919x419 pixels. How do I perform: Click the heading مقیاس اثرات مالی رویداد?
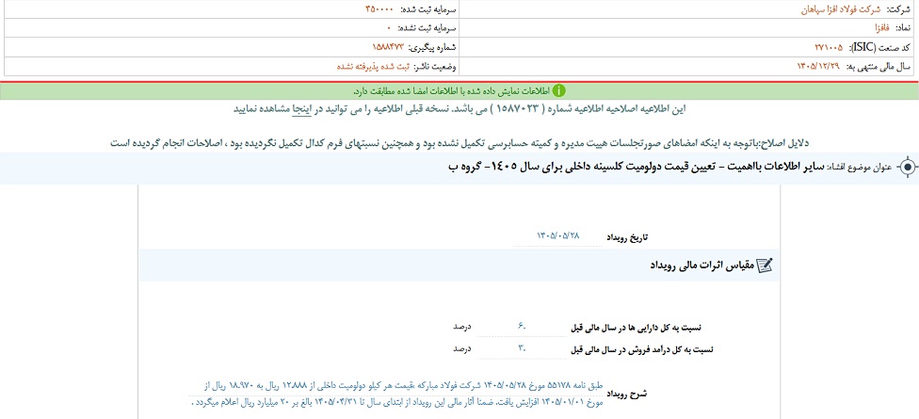[x=702, y=266]
